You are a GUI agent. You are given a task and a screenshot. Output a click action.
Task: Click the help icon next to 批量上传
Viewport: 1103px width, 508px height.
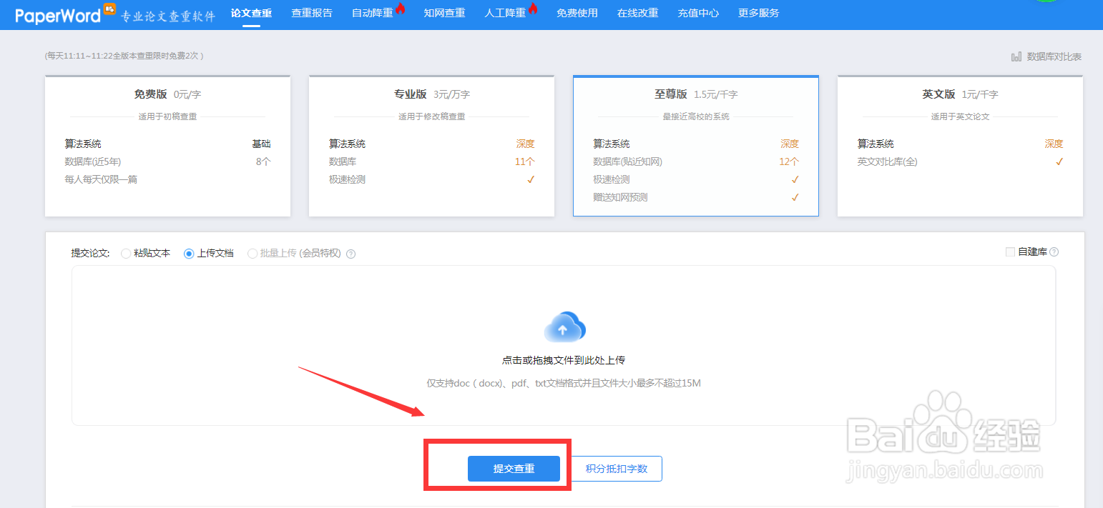coord(350,253)
